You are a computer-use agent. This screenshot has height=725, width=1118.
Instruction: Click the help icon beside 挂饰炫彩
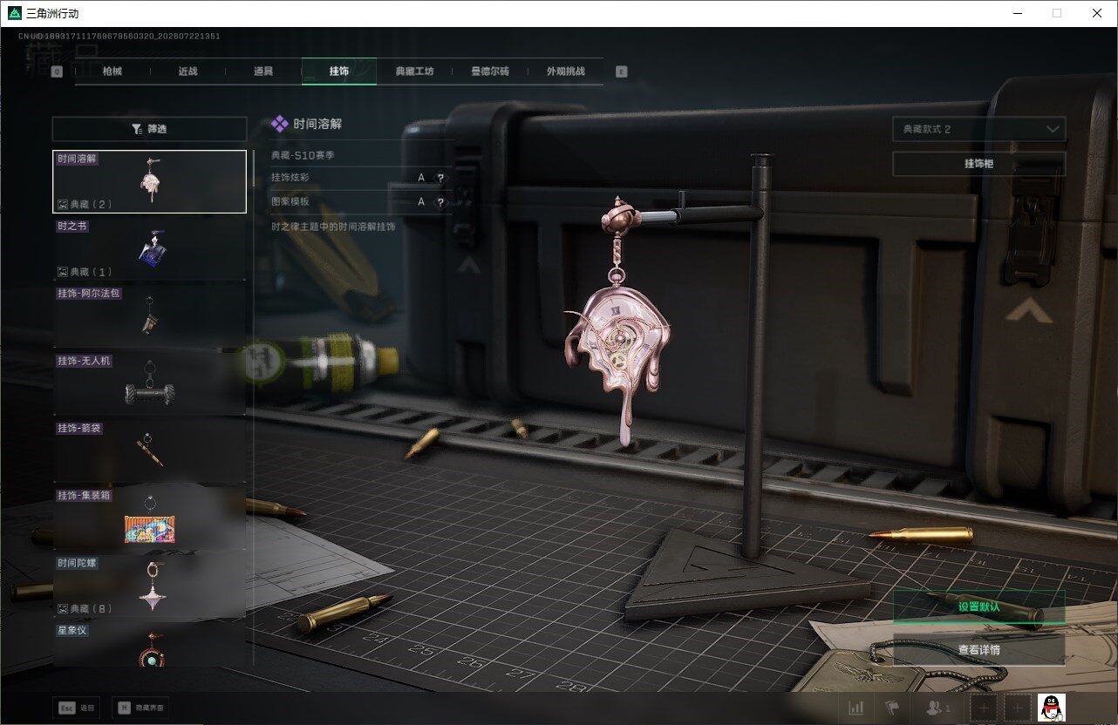click(440, 178)
